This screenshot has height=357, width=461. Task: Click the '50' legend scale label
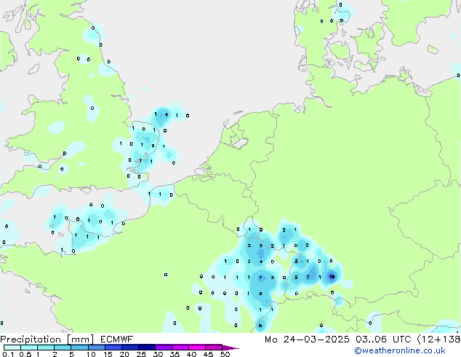225,354
